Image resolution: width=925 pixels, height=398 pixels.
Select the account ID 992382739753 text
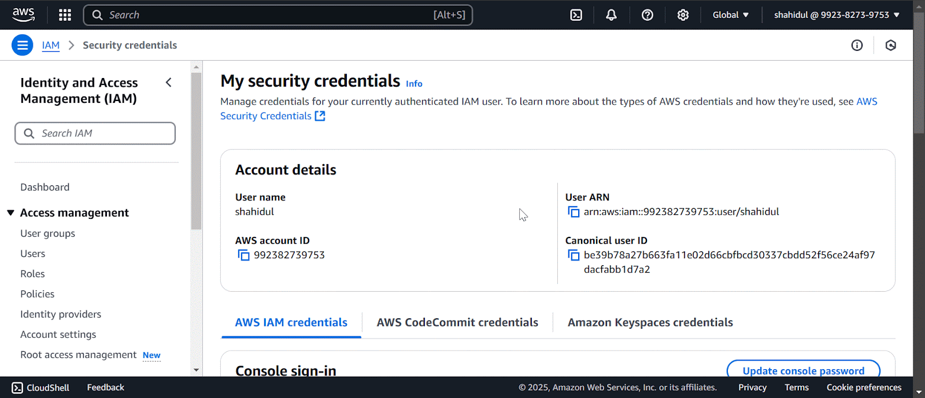289,255
